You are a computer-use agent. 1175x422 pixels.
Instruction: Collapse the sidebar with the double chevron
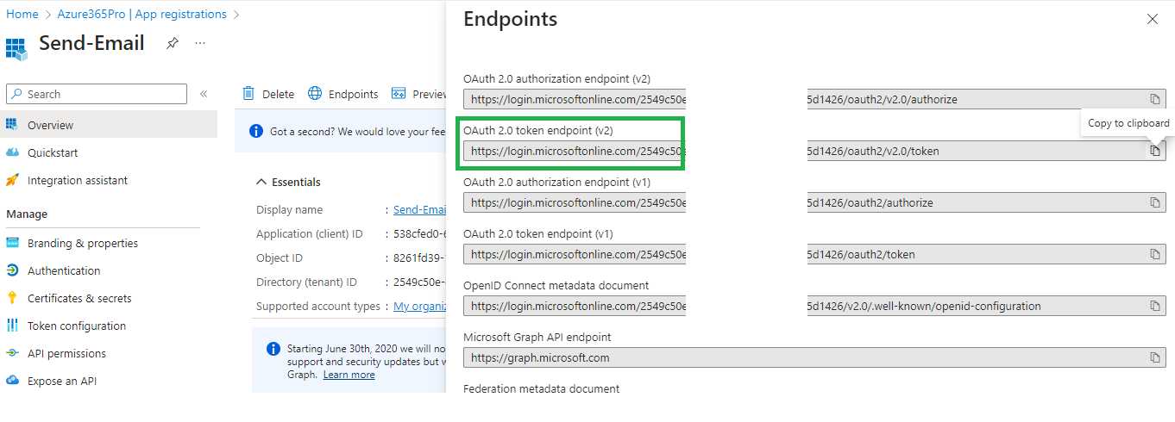click(x=204, y=94)
